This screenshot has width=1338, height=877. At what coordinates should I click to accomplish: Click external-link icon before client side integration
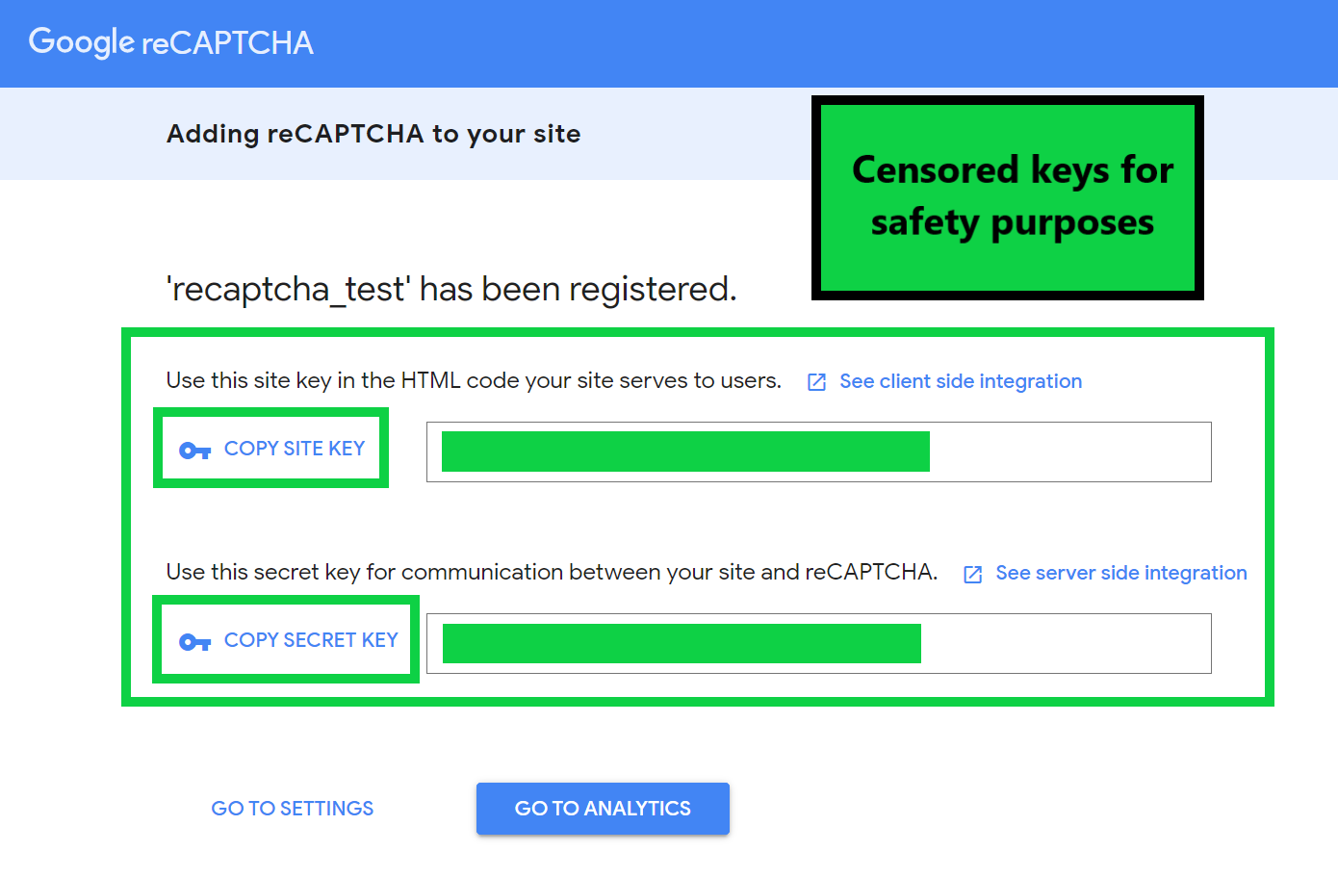816,382
